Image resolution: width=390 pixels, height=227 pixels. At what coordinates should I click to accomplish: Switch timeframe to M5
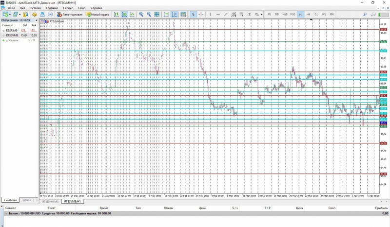(277, 15)
